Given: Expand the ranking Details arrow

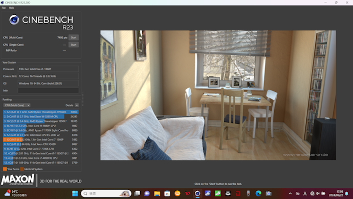Looking at the screenshot, I should pos(77,105).
